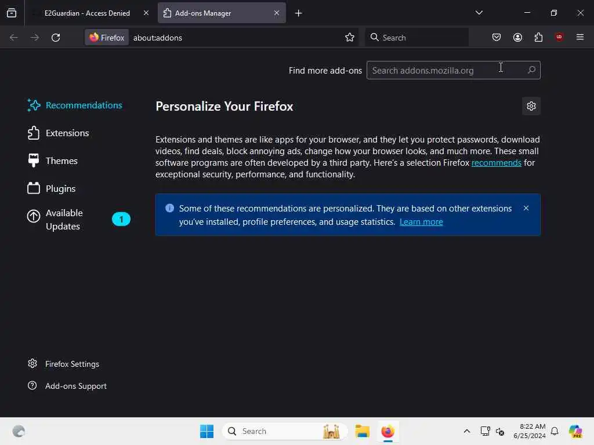The image size is (594, 445).
Task: Bookmark this page with star icon
Action: tap(350, 38)
